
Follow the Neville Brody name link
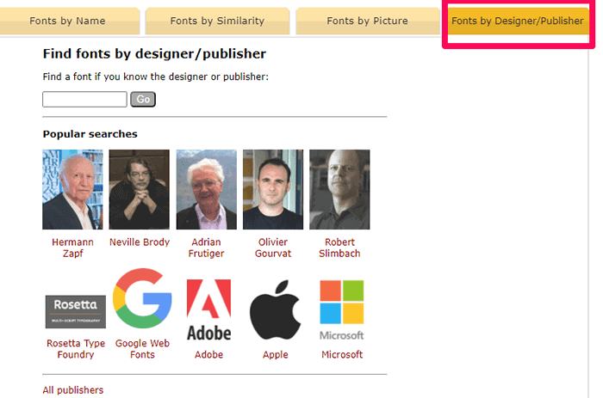click(140, 242)
